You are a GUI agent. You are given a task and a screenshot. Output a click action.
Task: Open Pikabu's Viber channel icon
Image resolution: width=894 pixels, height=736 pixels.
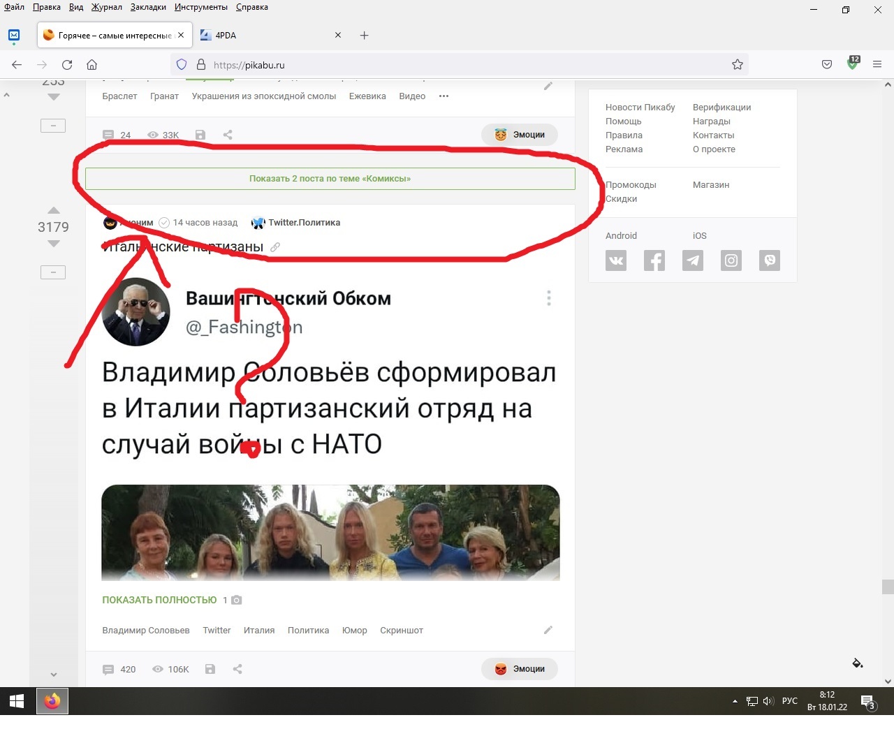pyautogui.click(x=770, y=260)
